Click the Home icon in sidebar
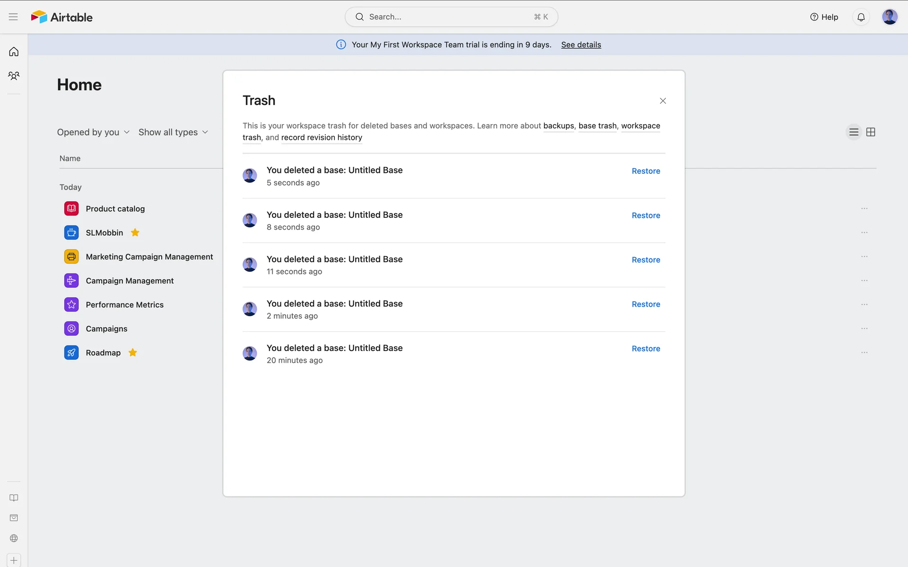This screenshot has width=908, height=567. pos(14,52)
